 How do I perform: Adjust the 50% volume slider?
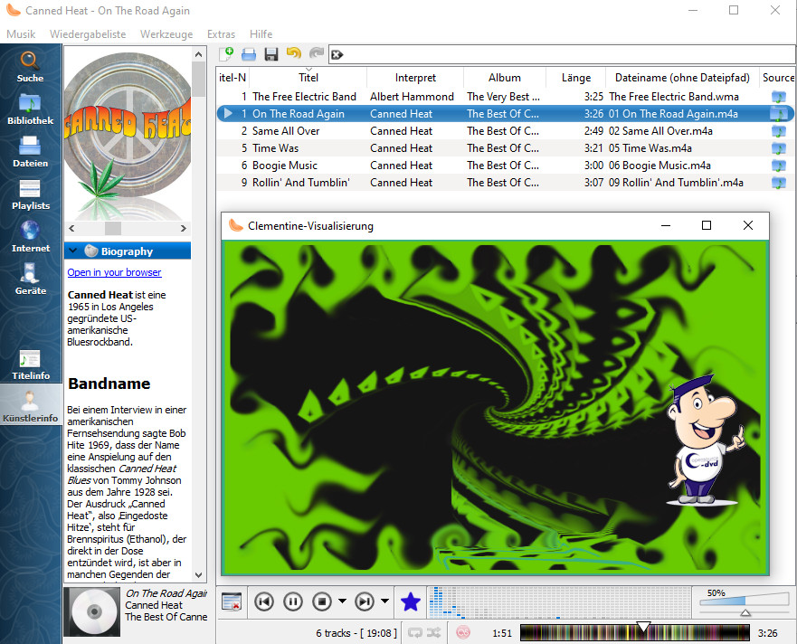click(745, 601)
